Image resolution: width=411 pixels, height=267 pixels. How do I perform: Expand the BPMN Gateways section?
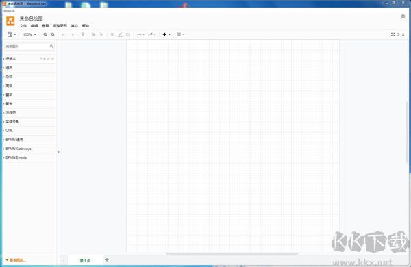[x=29, y=149]
